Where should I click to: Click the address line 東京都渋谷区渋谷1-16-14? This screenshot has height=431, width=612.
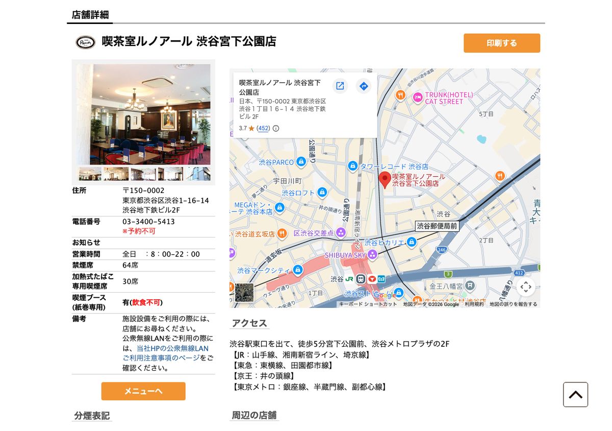point(166,200)
